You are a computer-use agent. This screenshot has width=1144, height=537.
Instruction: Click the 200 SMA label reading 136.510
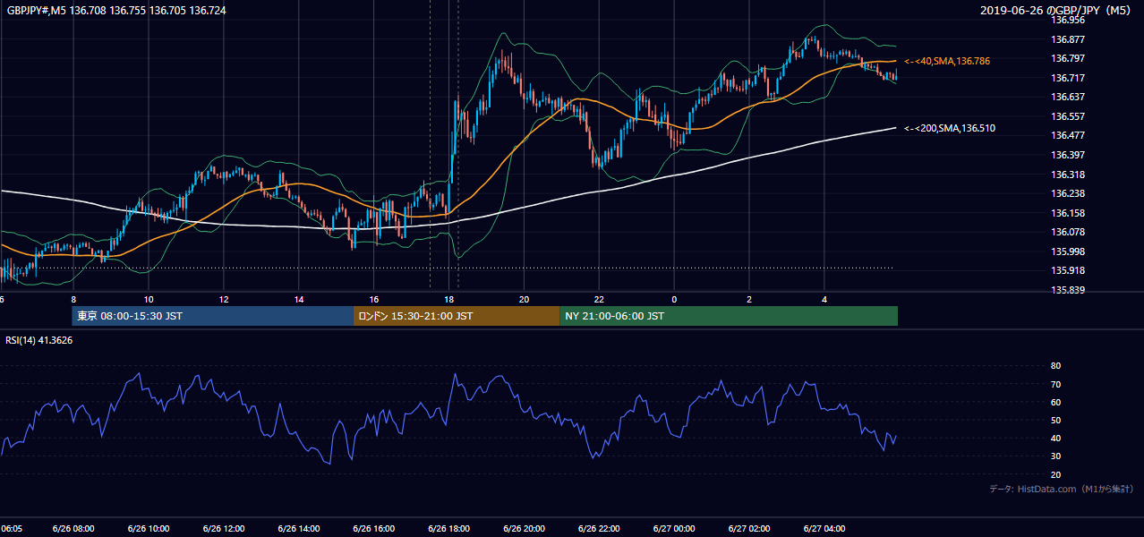(x=950, y=129)
